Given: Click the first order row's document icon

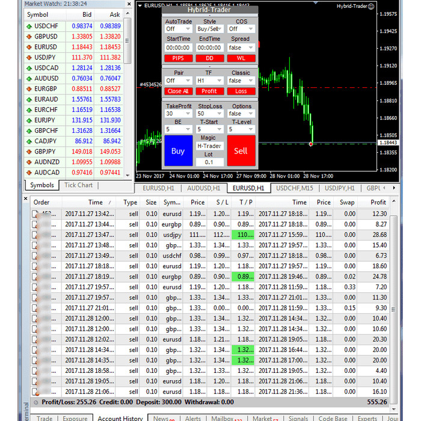Looking at the screenshot, I should click(35, 214).
